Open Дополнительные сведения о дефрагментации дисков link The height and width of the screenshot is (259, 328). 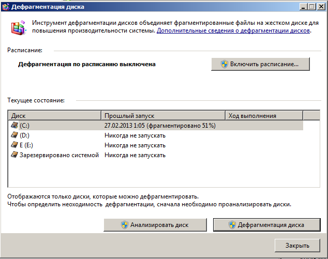(233, 31)
